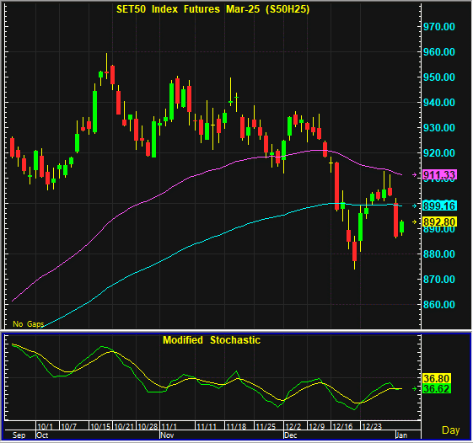Viewport: 473px width, 443px height.
Task: Click the SET50 Index Futures Mar-25 chart title
Action: click(213, 9)
